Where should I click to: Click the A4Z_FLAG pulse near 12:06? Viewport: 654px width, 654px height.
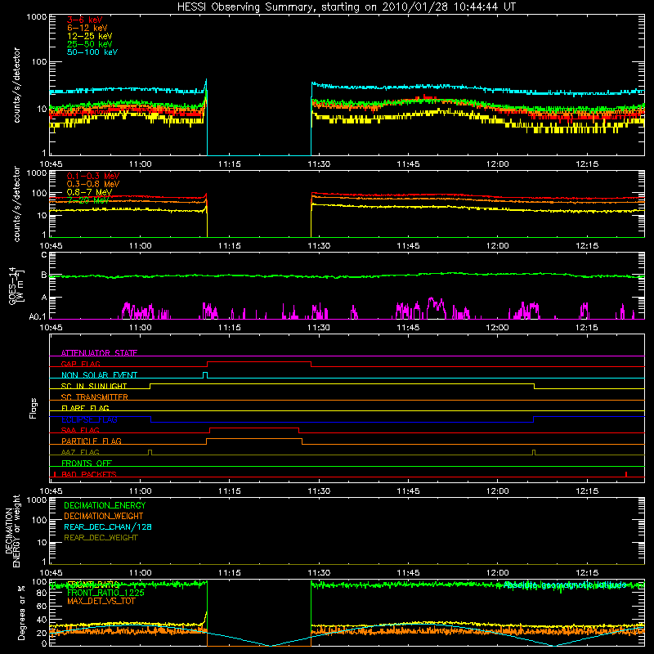[534, 452]
